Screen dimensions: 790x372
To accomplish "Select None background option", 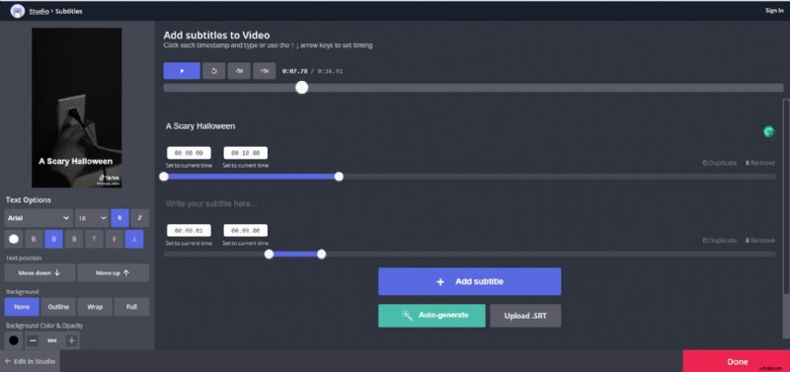I will (x=22, y=307).
